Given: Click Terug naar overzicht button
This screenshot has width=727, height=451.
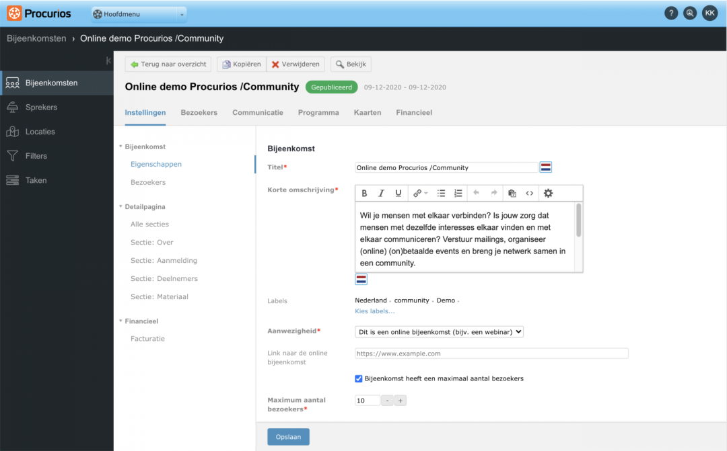Looking at the screenshot, I should [168, 65].
